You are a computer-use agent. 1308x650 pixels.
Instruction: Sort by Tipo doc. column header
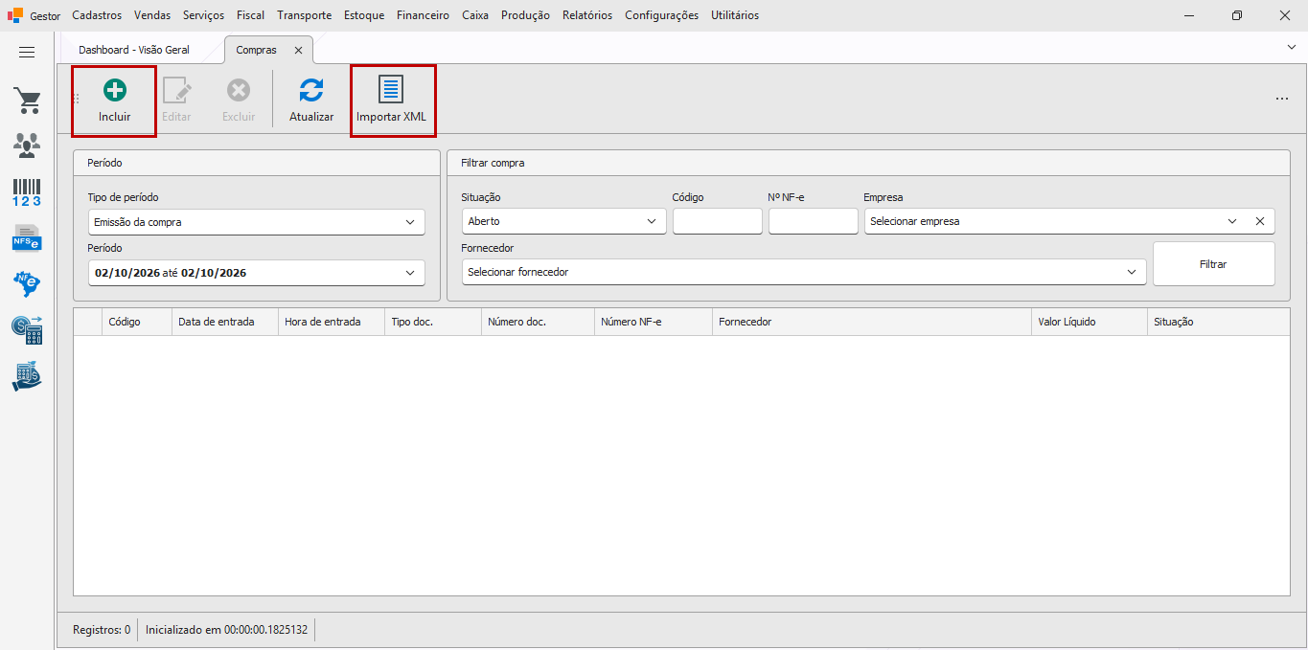[x=433, y=322]
